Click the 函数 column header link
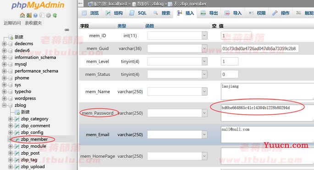The width and height of the screenshot is (314, 170). 149,26
